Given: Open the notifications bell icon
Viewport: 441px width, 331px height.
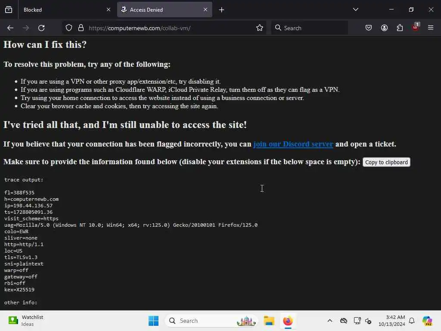Looking at the screenshot, I should (412, 321).
